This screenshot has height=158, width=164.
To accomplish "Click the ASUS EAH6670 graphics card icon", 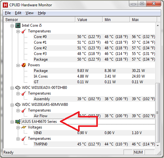I will (18, 122).
